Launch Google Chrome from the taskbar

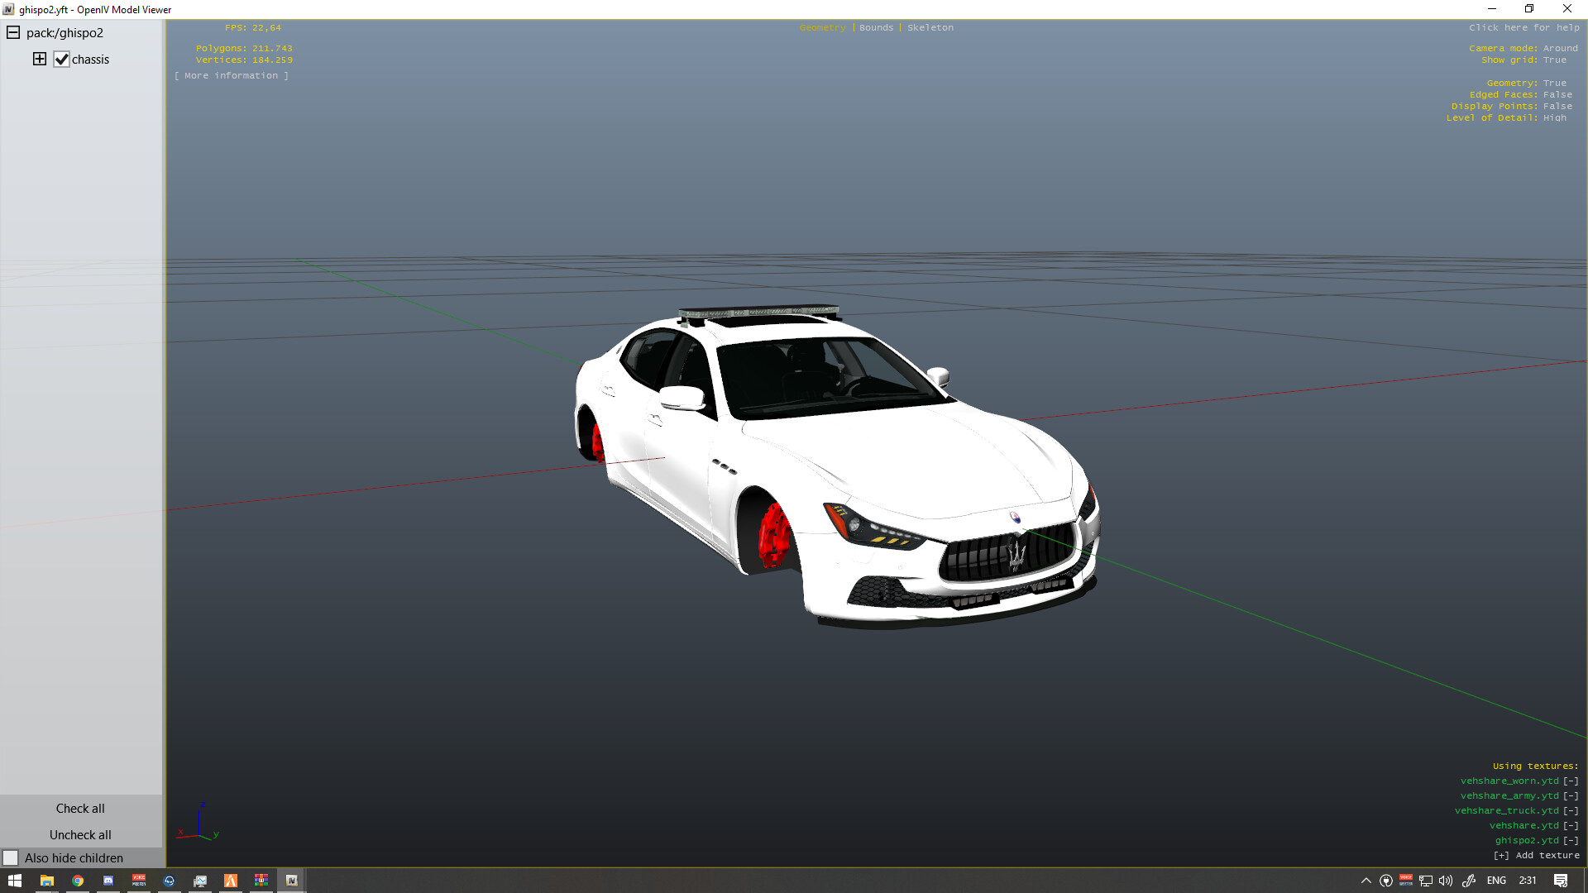77,881
